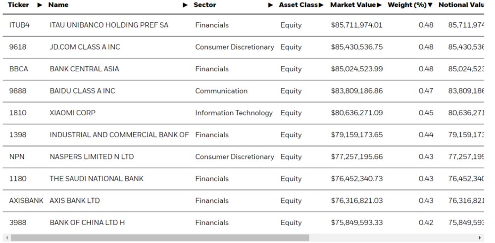Click the Asset Class sort arrow
The width and height of the screenshot is (495, 243).
(x=321, y=5)
